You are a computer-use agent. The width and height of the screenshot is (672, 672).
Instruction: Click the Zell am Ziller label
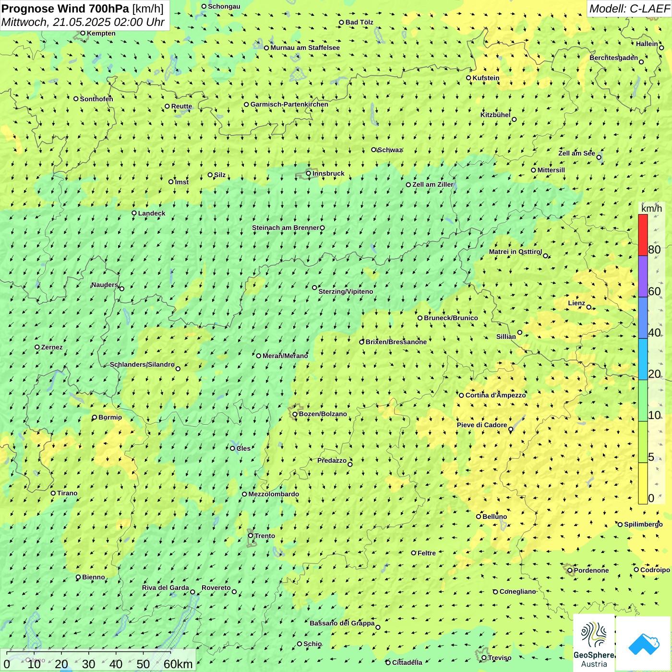(x=433, y=184)
